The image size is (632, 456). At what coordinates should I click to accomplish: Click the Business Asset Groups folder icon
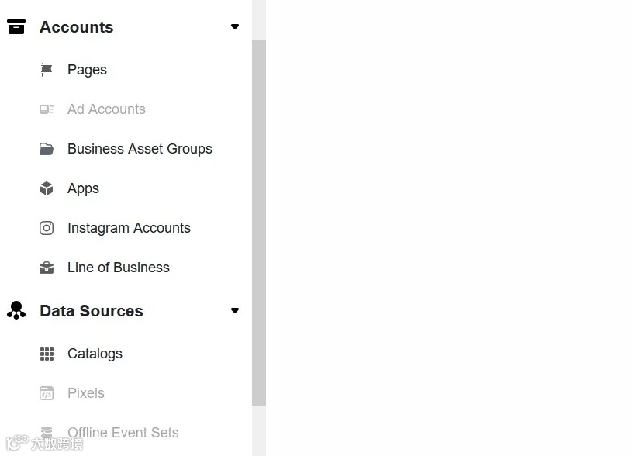coord(47,149)
